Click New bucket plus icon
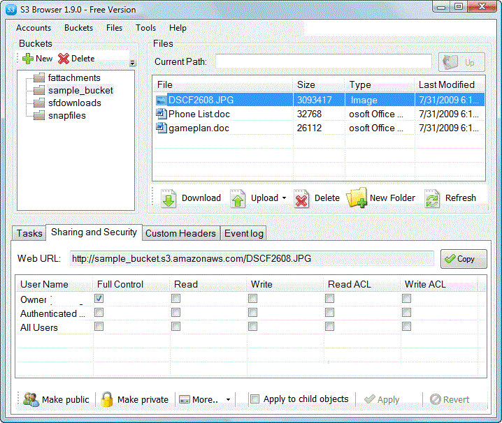The height and width of the screenshot is (423, 502). pos(28,59)
